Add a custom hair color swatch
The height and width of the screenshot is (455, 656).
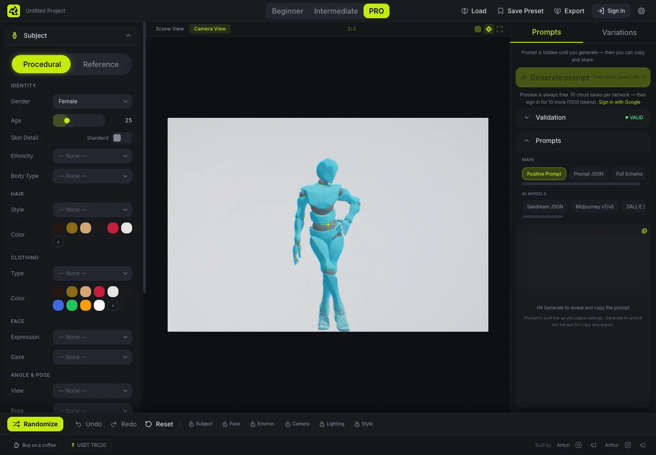pyautogui.click(x=58, y=242)
